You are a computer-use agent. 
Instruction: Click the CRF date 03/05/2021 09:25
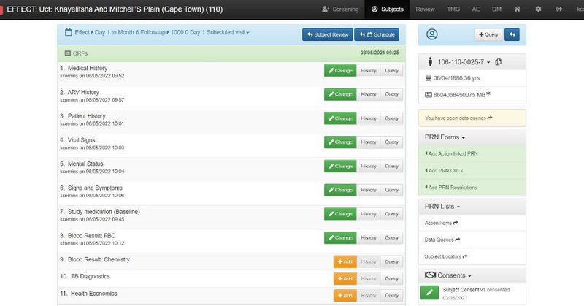(x=380, y=53)
